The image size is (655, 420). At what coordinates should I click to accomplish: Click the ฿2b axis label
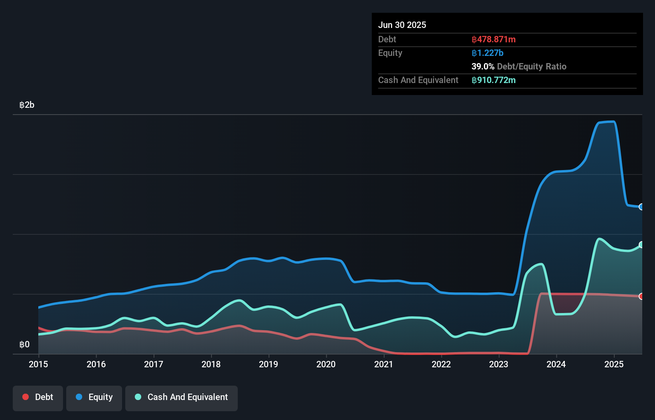coord(26,105)
